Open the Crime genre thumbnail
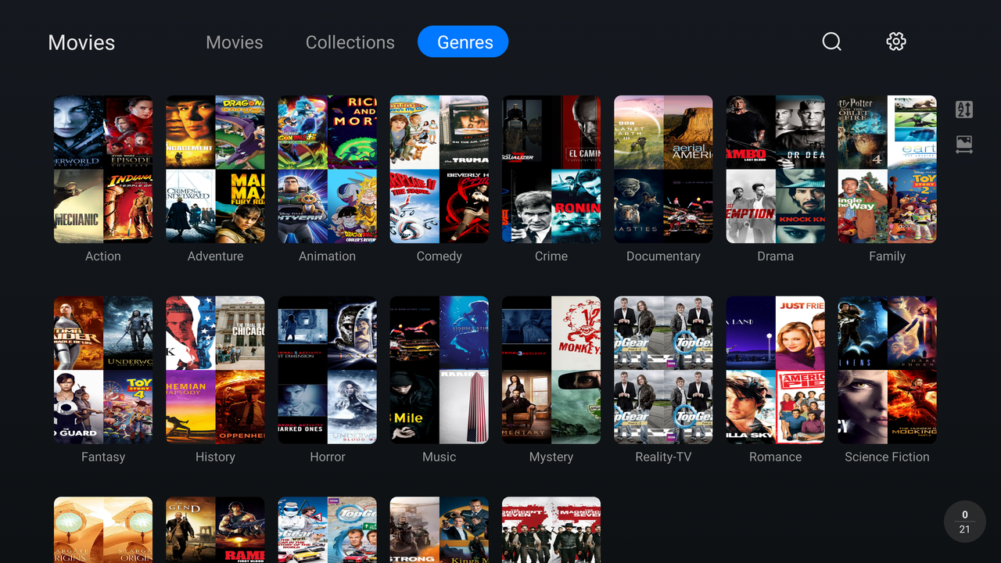Viewport: 1001px width, 563px height. (x=551, y=169)
